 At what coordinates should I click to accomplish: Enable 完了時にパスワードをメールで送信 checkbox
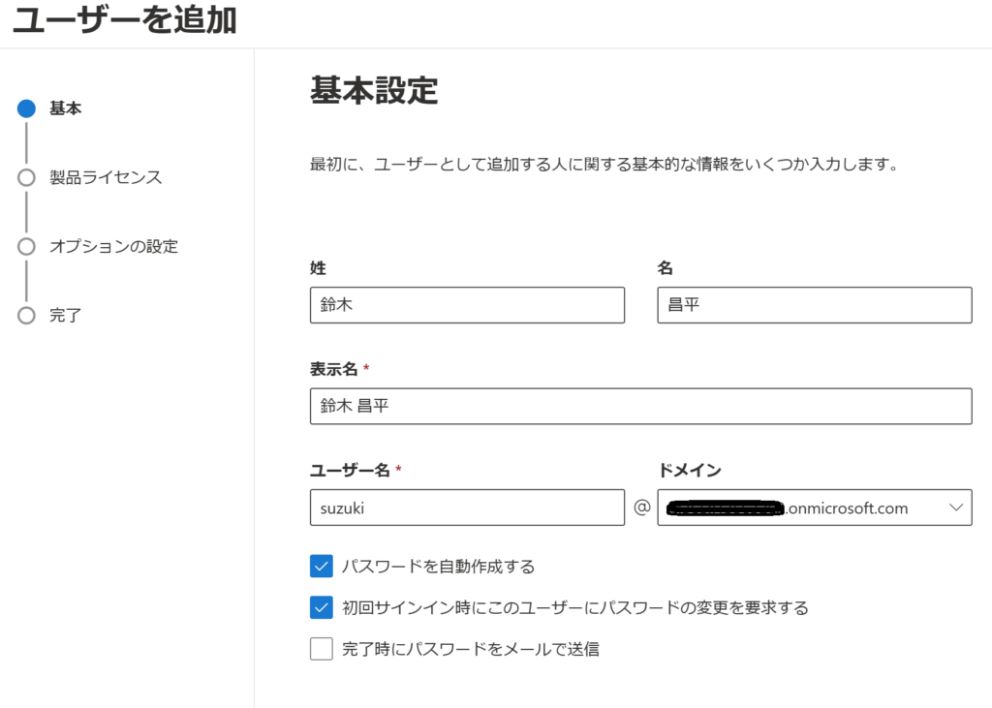[322, 649]
